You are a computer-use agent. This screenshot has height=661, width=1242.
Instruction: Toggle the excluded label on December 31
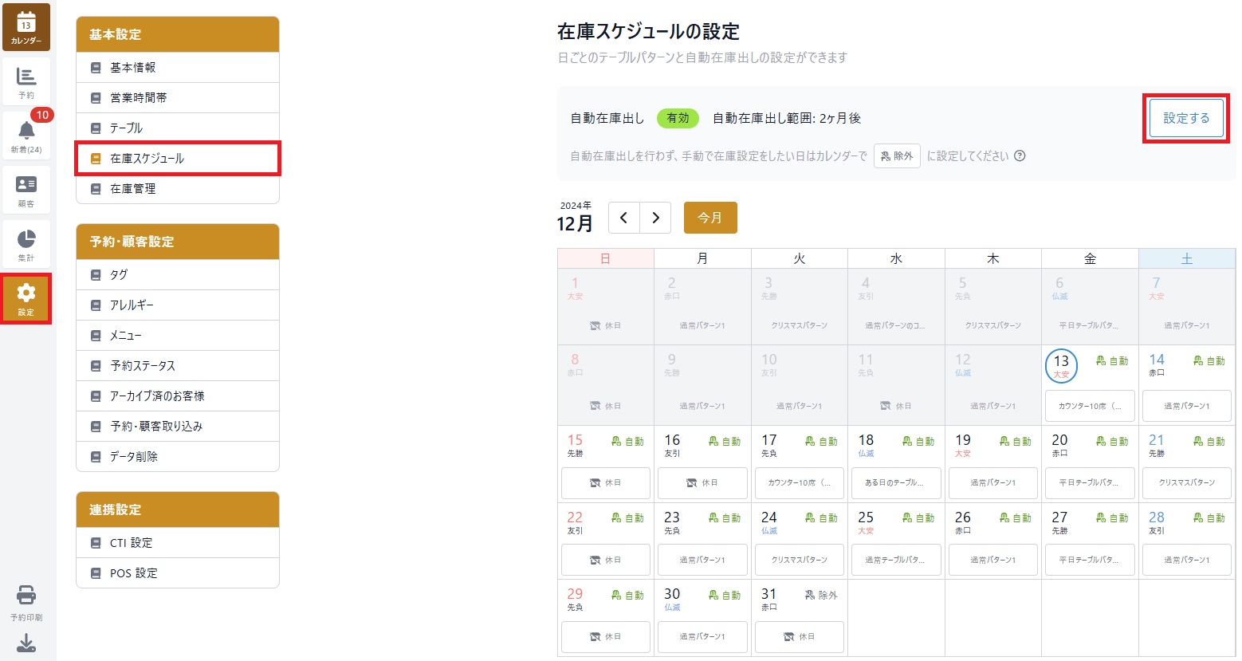[x=821, y=595]
